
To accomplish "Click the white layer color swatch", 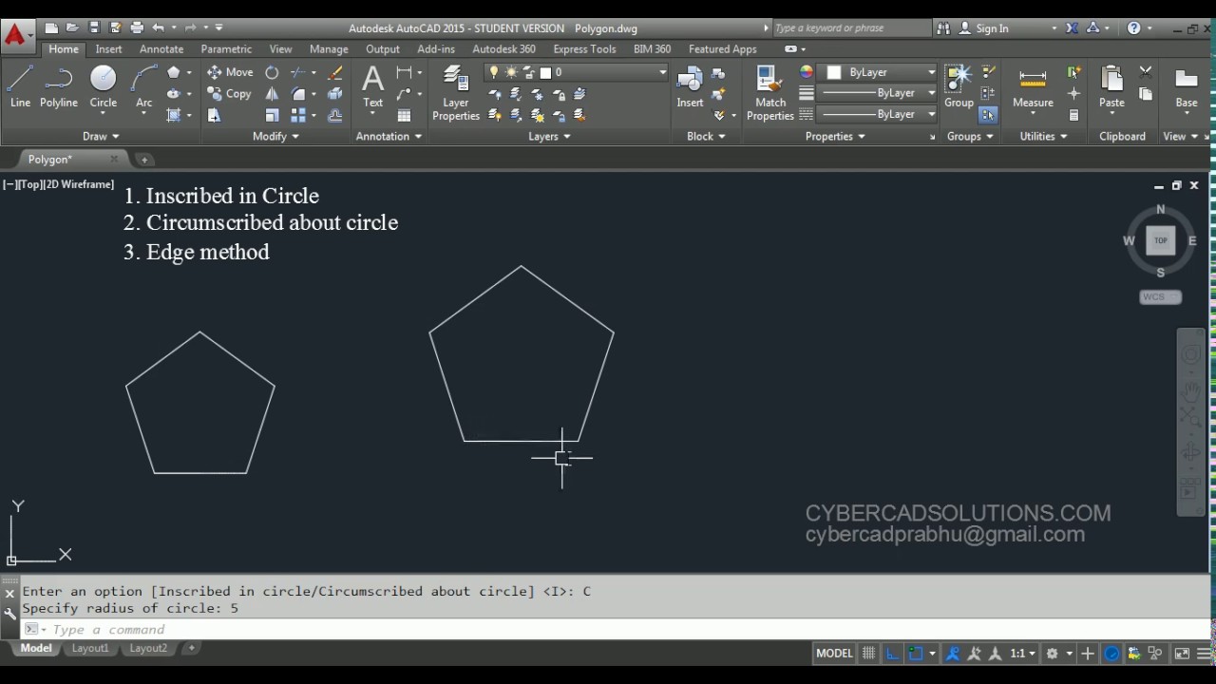I will click(546, 72).
